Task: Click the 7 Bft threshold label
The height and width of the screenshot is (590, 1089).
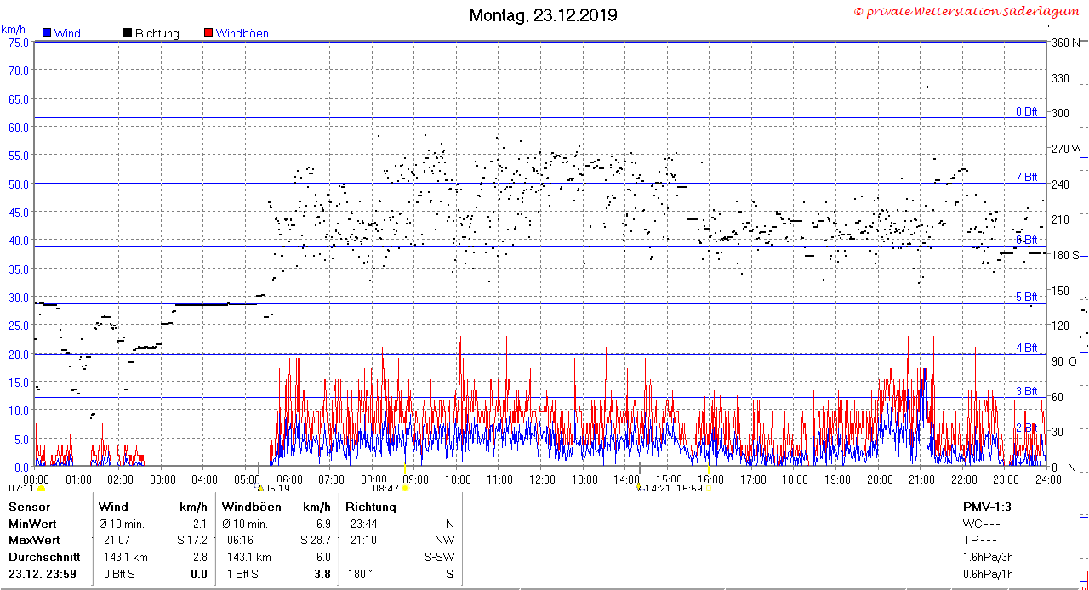Action: coord(1027,177)
